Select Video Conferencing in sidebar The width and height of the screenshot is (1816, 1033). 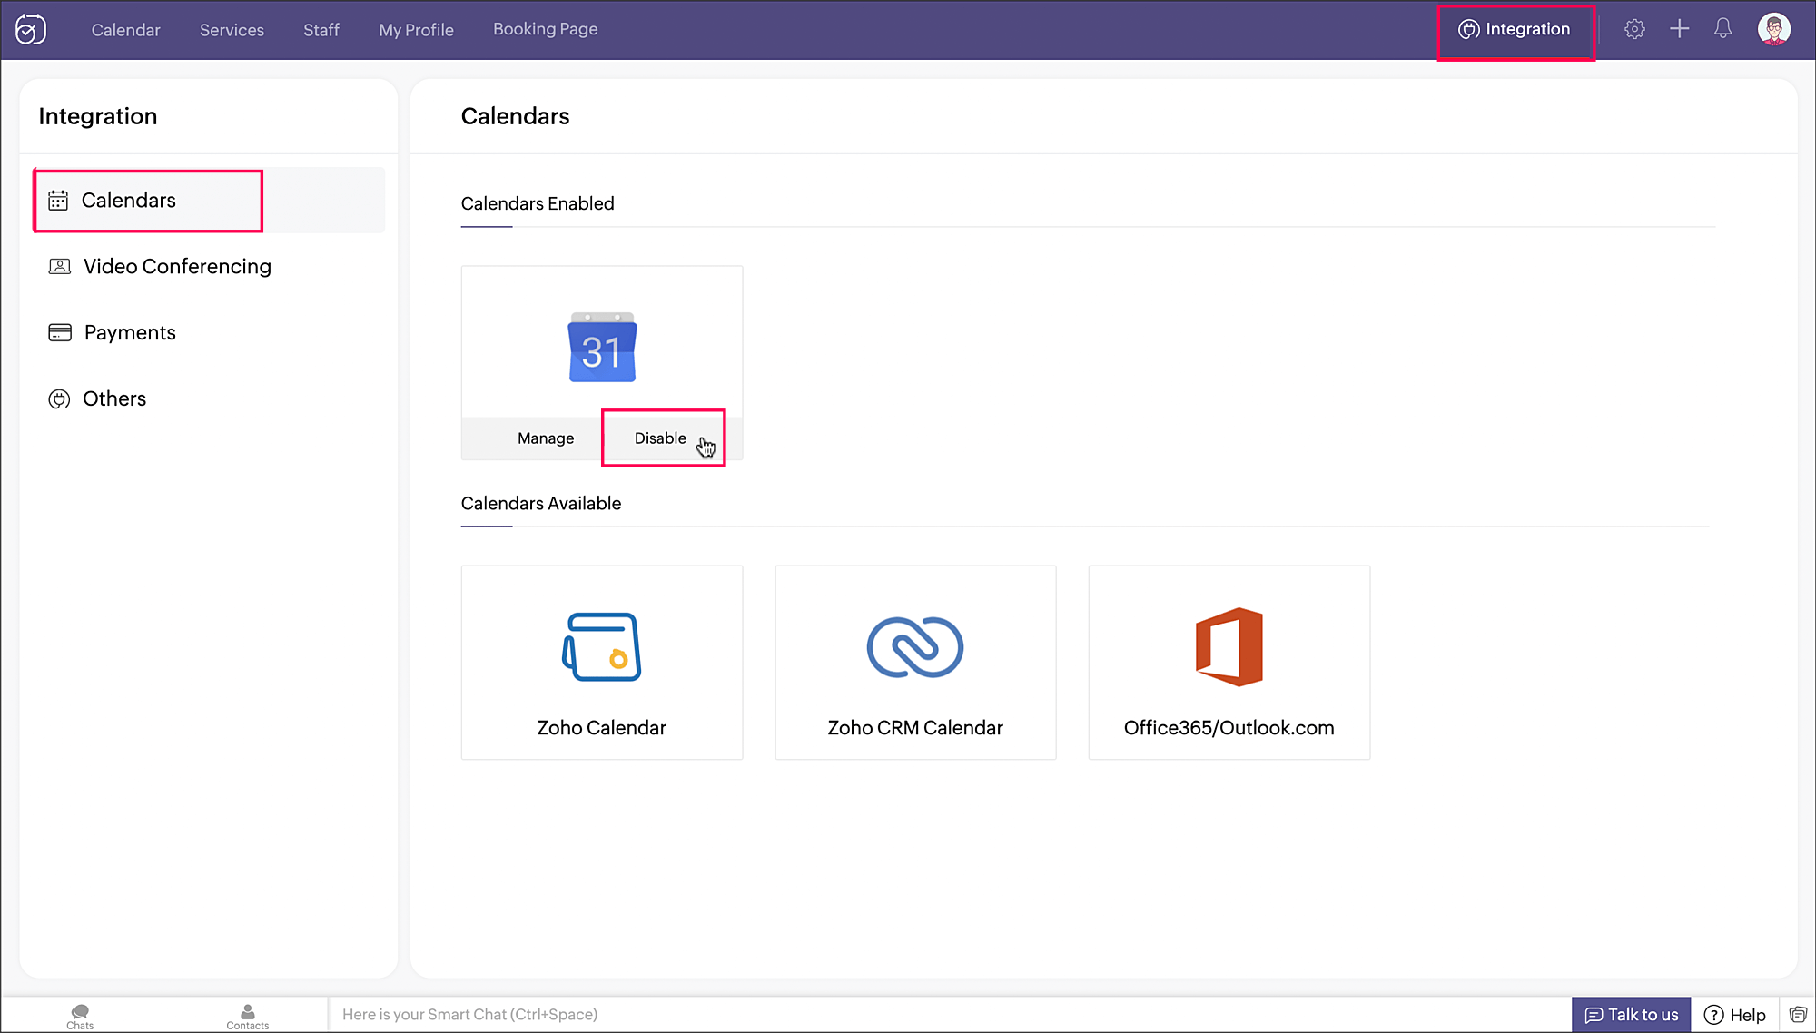[x=160, y=266]
